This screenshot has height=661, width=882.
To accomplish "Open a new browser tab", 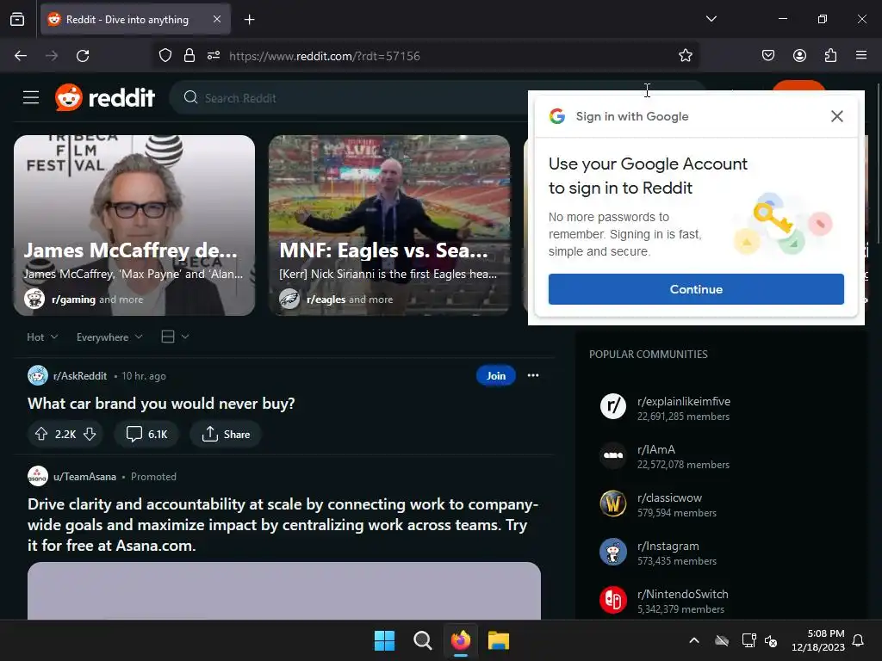I will click(249, 20).
